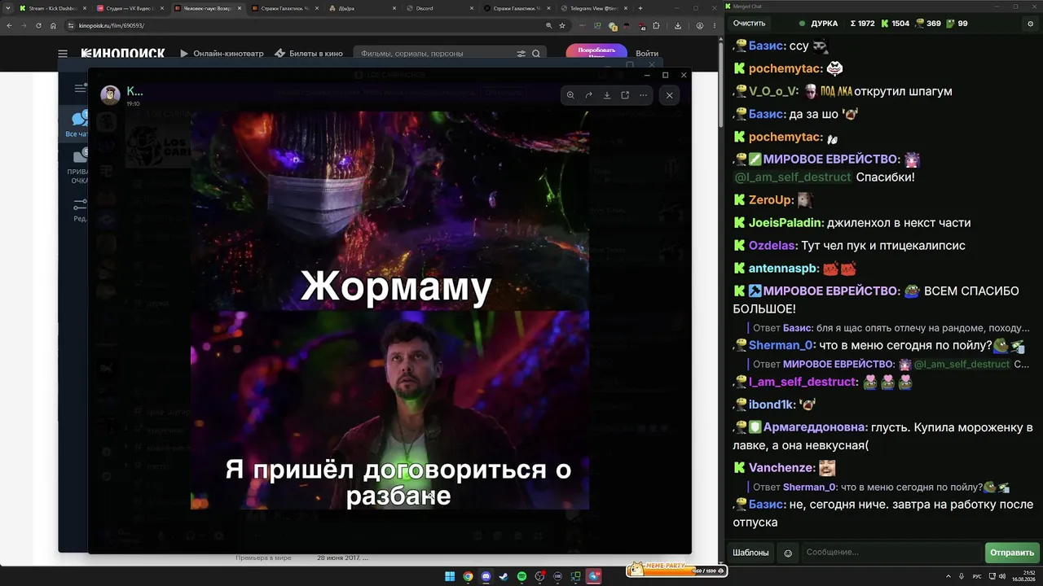The width and height of the screenshot is (1043, 586).
Task: Click Очистить to clear merged chat
Action: (x=749, y=24)
